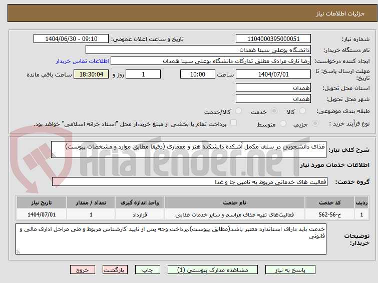The height and width of the screenshot is (283, 378).
Task: Click the شرح کلی نیاز description textarea
Action: pyautogui.click(x=189, y=149)
